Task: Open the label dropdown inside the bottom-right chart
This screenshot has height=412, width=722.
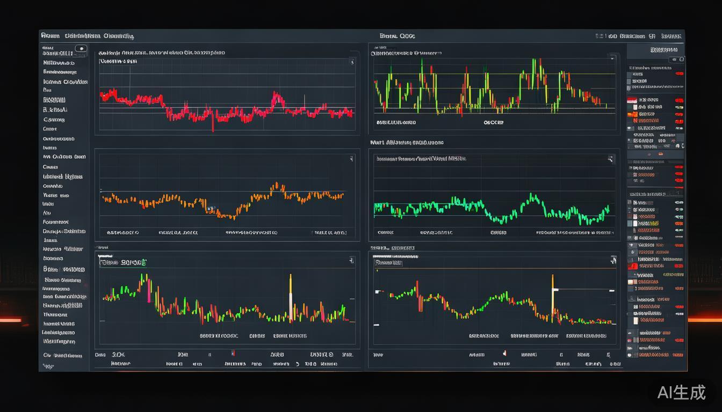Action: pos(389,263)
